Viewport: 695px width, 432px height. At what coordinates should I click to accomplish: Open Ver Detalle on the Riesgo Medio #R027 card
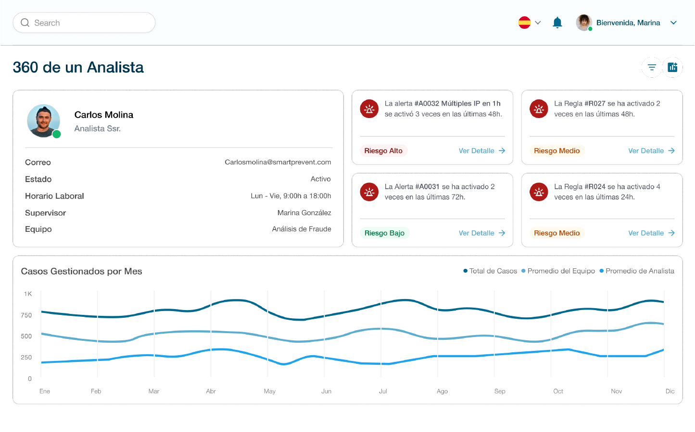(x=646, y=151)
